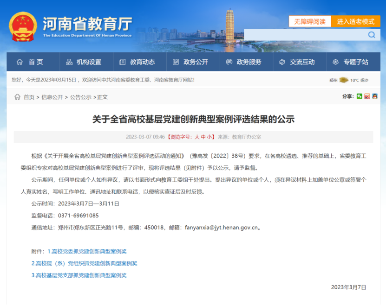Set browsing font size to 中
Image resolution: width=386 pixels, height=305 pixels.
[x=203, y=137]
